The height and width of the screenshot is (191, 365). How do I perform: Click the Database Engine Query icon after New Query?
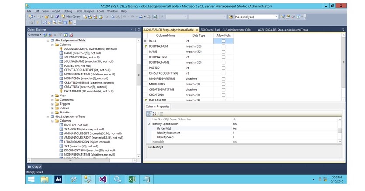[85, 17]
